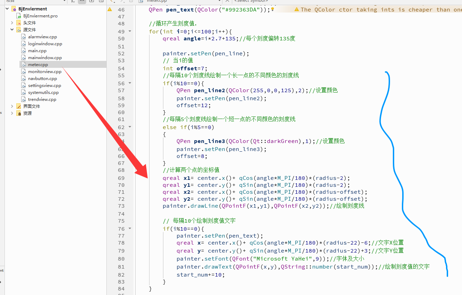Click the painter.setFont Microsoft YaHei line
The image size is (462, 295).
click(253, 259)
